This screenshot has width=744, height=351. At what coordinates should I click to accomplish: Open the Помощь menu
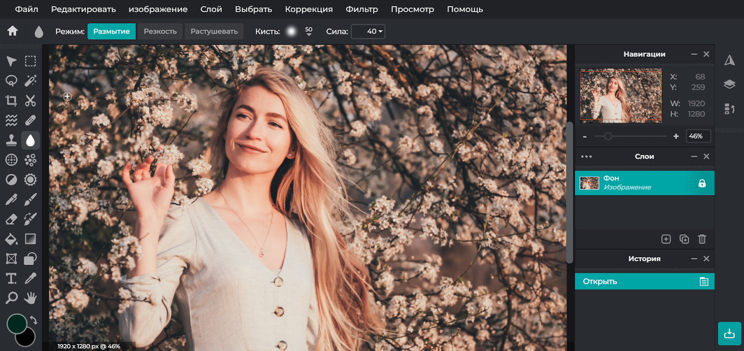(465, 9)
